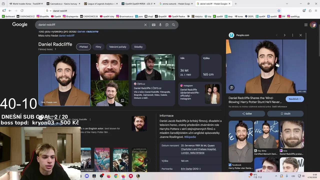The height and width of the screenshot is (180, 320).
Task: Click the Google search input field
Action: click(x=90, y=25)
